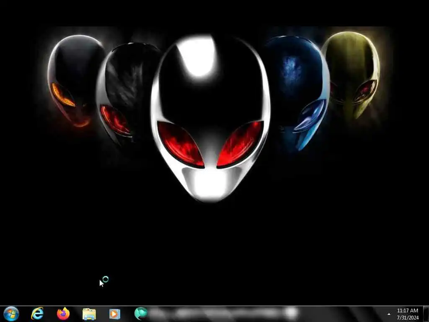Launch Internet Explorer from the taskbar
Screen dimensions: 429x322
coord(37,314)
